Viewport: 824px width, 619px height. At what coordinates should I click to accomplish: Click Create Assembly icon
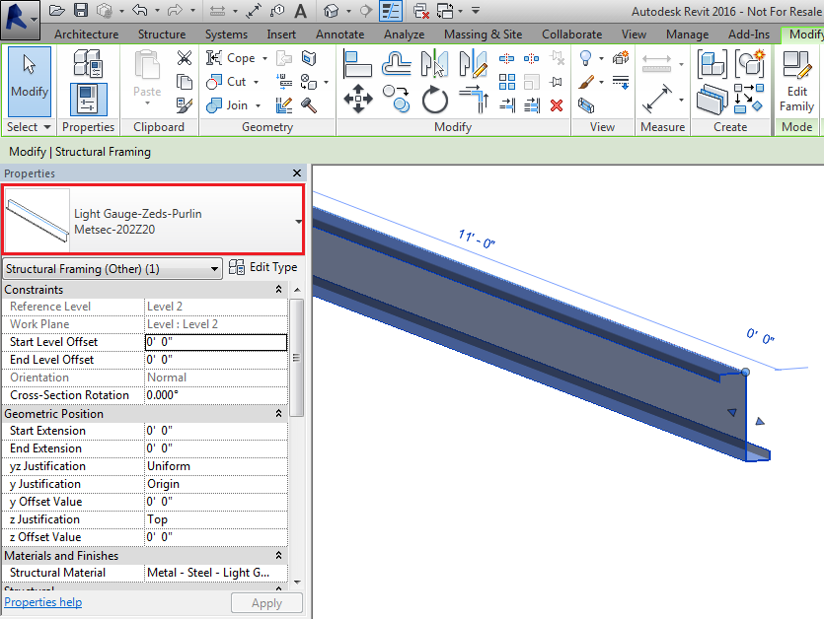tap(712, 63)
